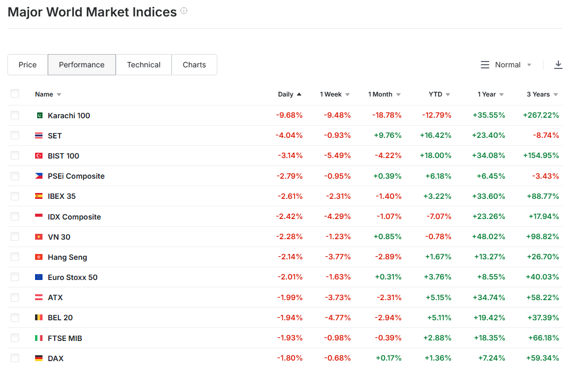Open the PSEi Composite index link
The width and height of the screenshot is (569, 368).
pyautogui.click(x=76, y=176)
